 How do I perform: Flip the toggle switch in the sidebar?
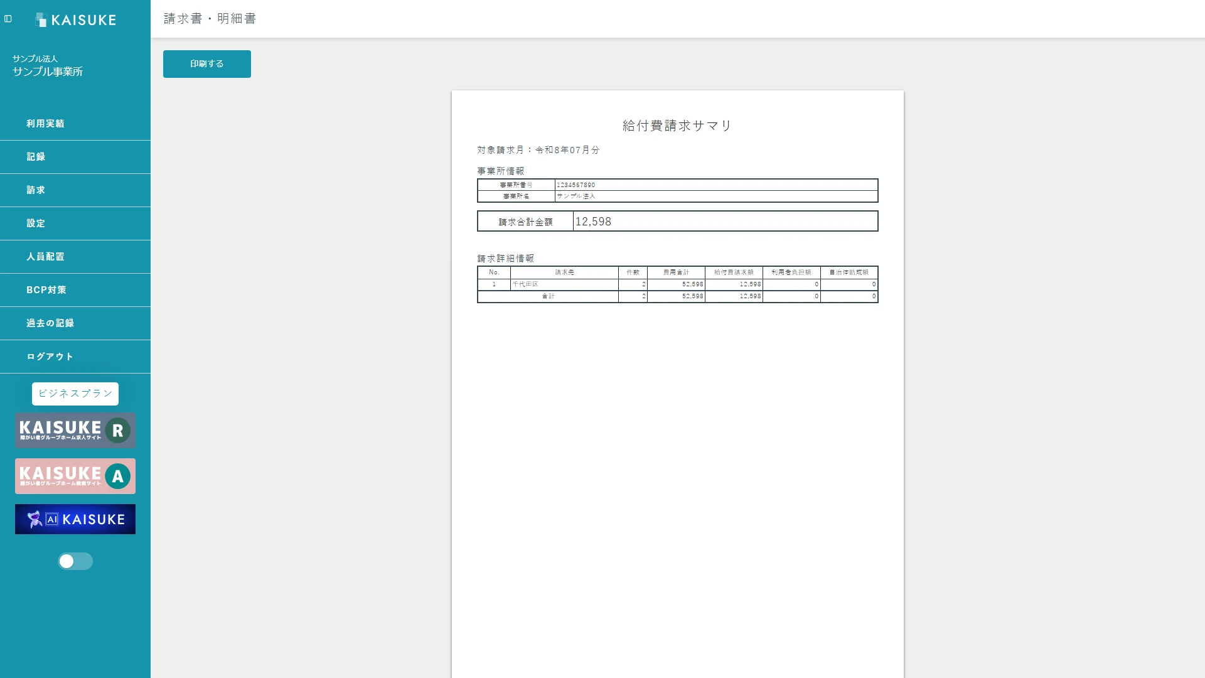click(75, 561)
